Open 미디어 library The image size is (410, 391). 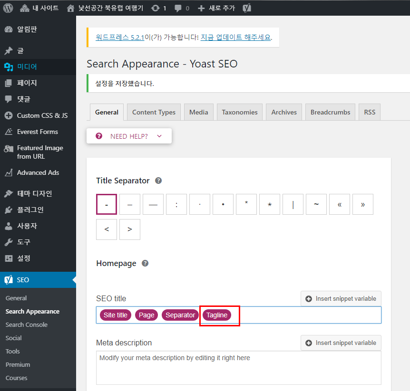(x=38, y=67)
